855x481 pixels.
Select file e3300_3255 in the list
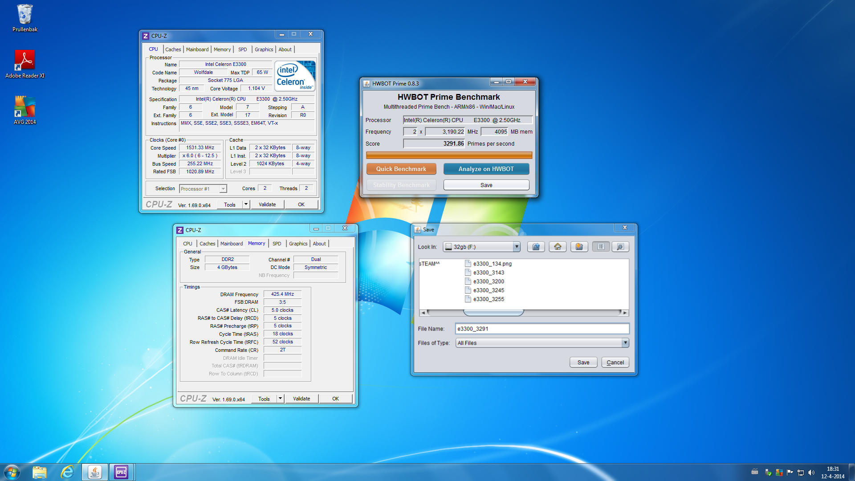click(484, 299)
